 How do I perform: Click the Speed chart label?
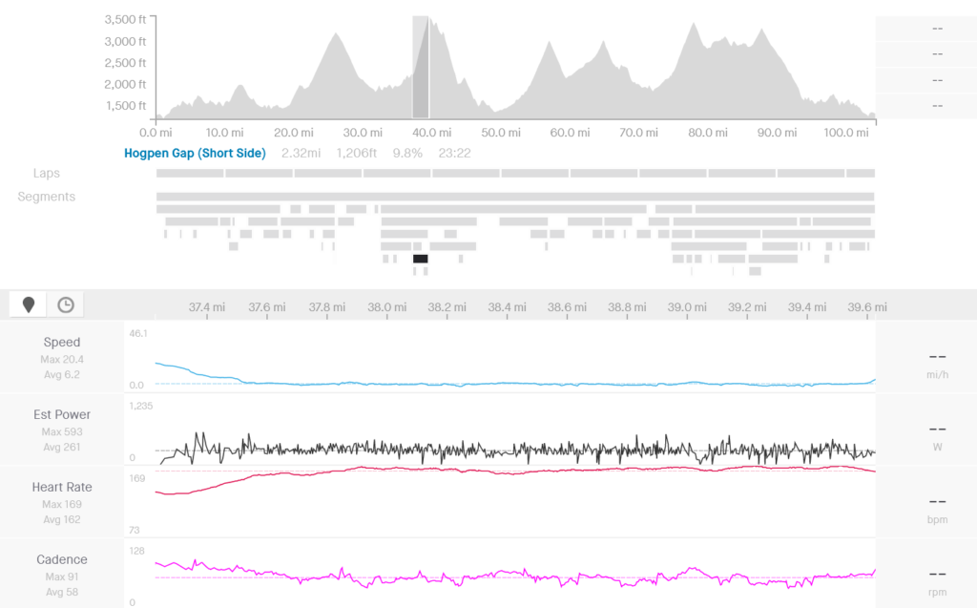click(x=62, y=342)
